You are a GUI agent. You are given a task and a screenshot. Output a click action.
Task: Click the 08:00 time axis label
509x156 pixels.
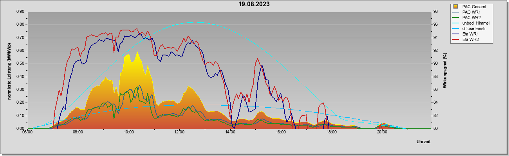[78, 133]
